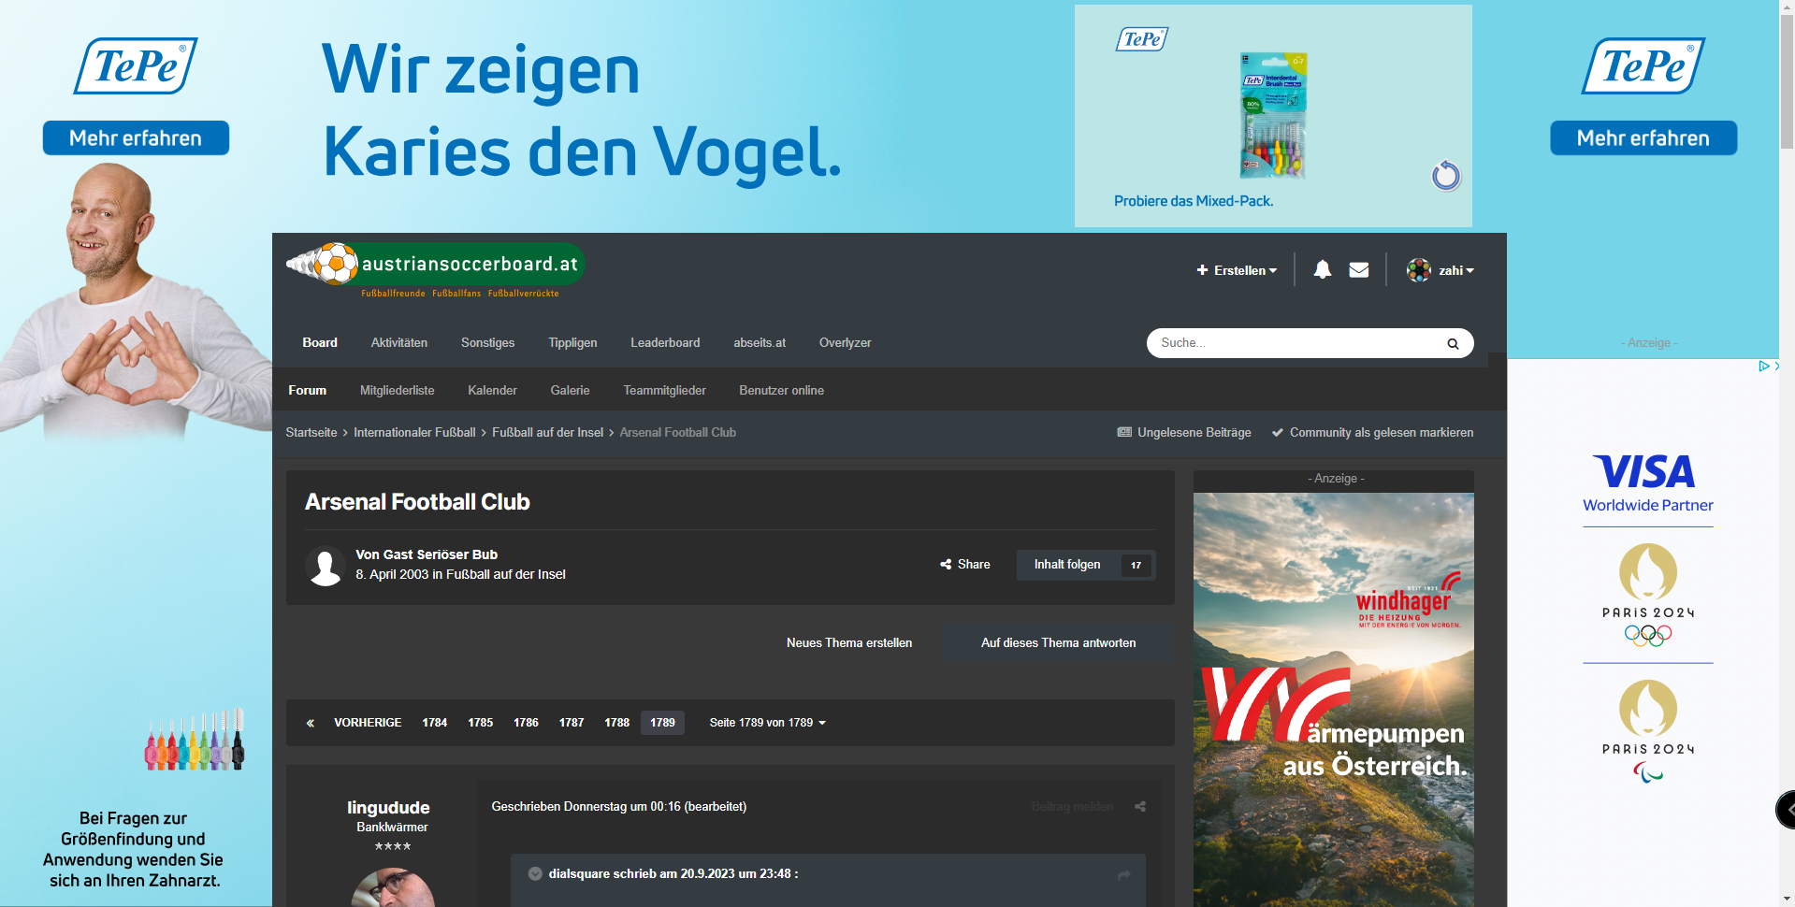Click the scrollbar down arrow
This screenshot has width=1795, height=907.
pyautogui.click(x=1787, y=900)
